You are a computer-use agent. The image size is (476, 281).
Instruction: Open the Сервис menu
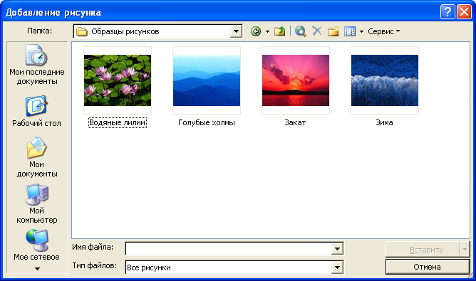(x=383, y=31)
